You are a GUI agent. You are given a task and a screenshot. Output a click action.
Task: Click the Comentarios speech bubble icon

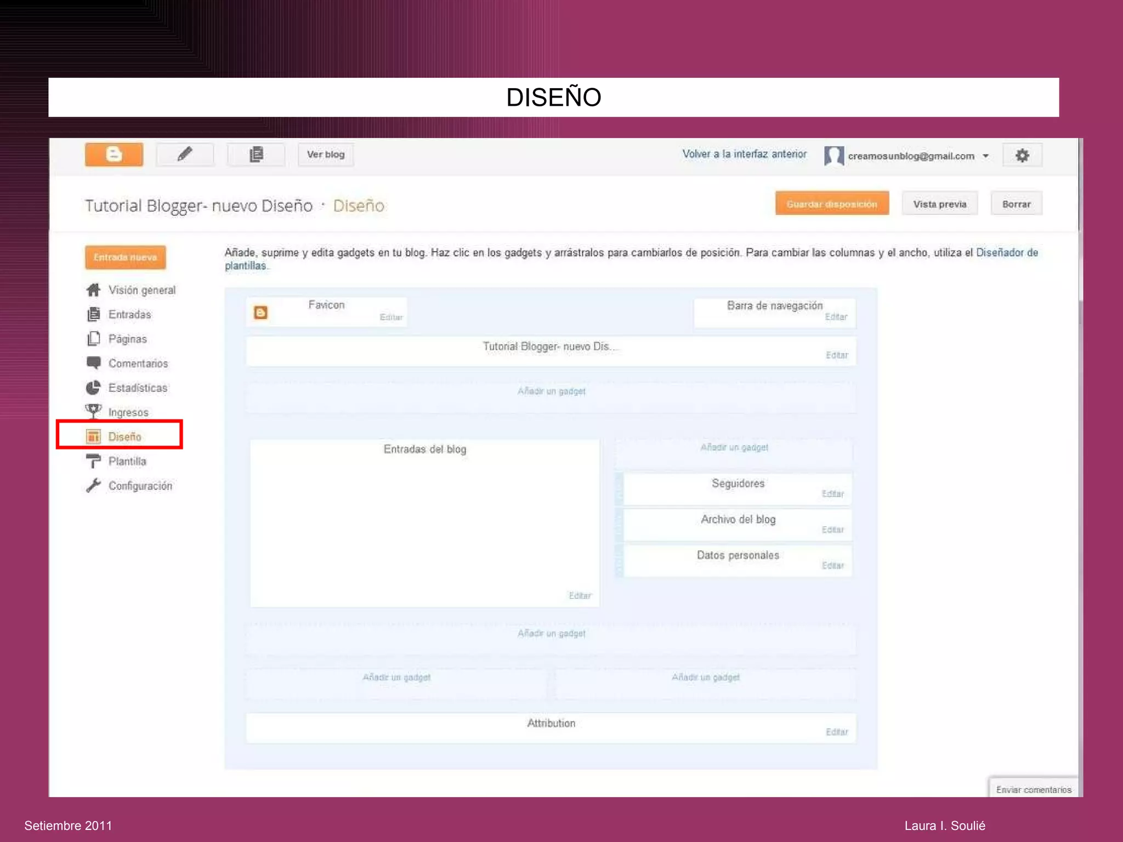pyautogui.click(x=94, y=363)
